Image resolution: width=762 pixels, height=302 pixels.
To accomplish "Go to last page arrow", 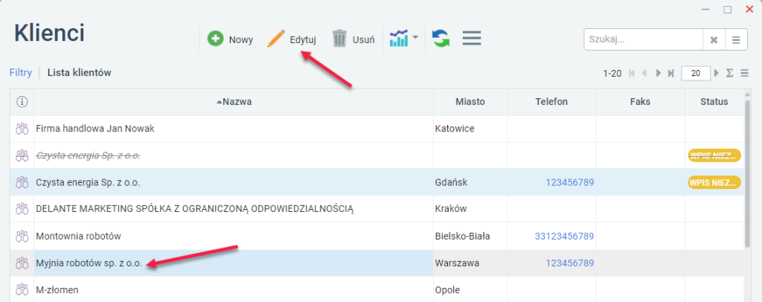I will [671, 74].
